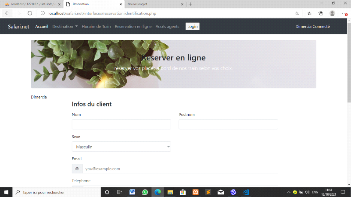Click the Reserver en ligne banner image
The image size is (351, 197).
coord(173,64)
